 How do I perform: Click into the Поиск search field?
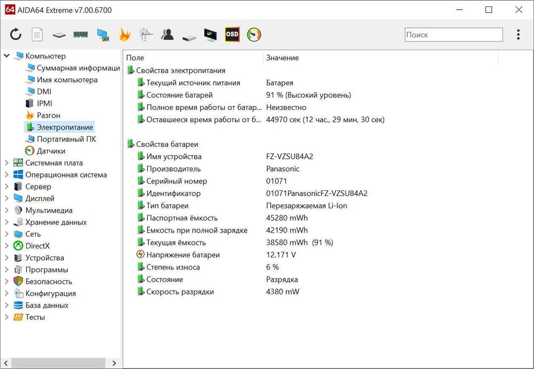453,35
